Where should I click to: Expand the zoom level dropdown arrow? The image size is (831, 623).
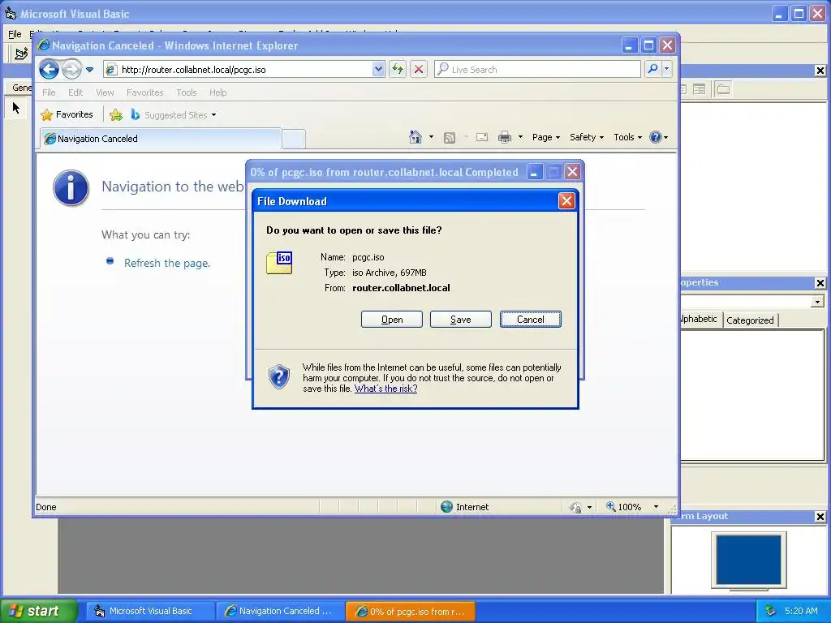[656, 507]
